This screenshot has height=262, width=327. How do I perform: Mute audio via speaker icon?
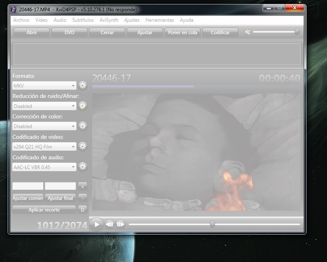click(247, 32)
